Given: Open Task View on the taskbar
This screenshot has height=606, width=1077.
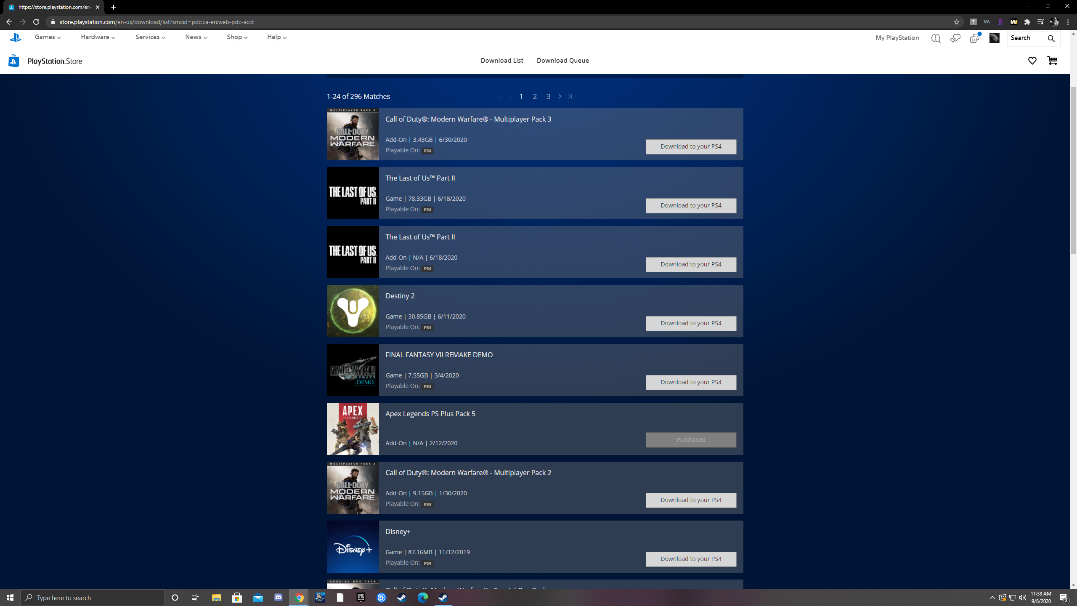Looking at the screenshot, I should [195, 597].
